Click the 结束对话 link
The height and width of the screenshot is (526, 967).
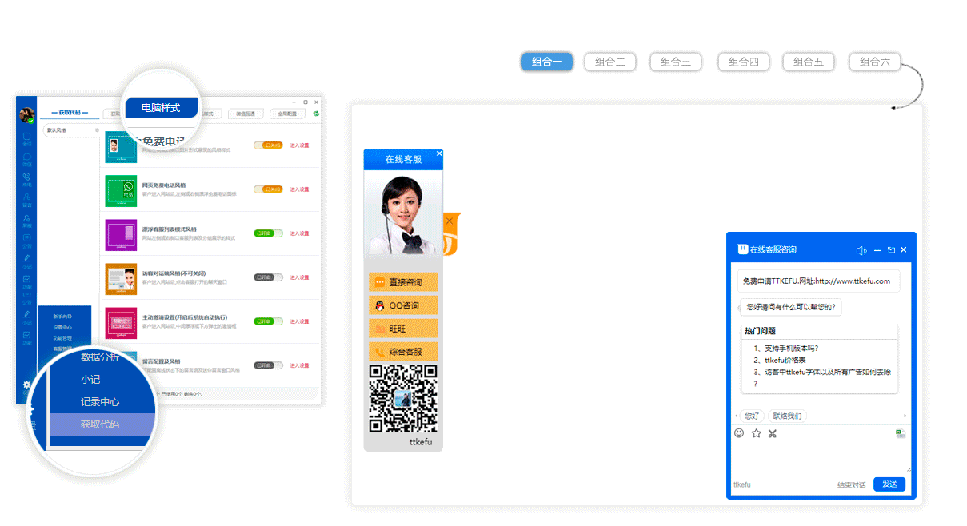(851, 485)
